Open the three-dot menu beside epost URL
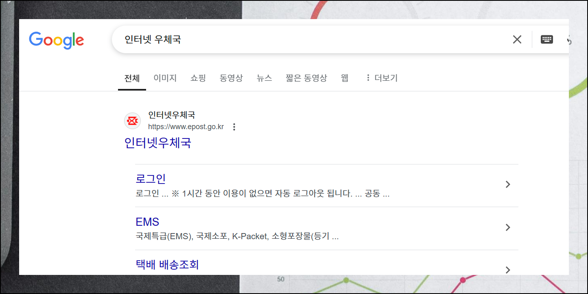588x294 pixels. [x=234, y=127]
